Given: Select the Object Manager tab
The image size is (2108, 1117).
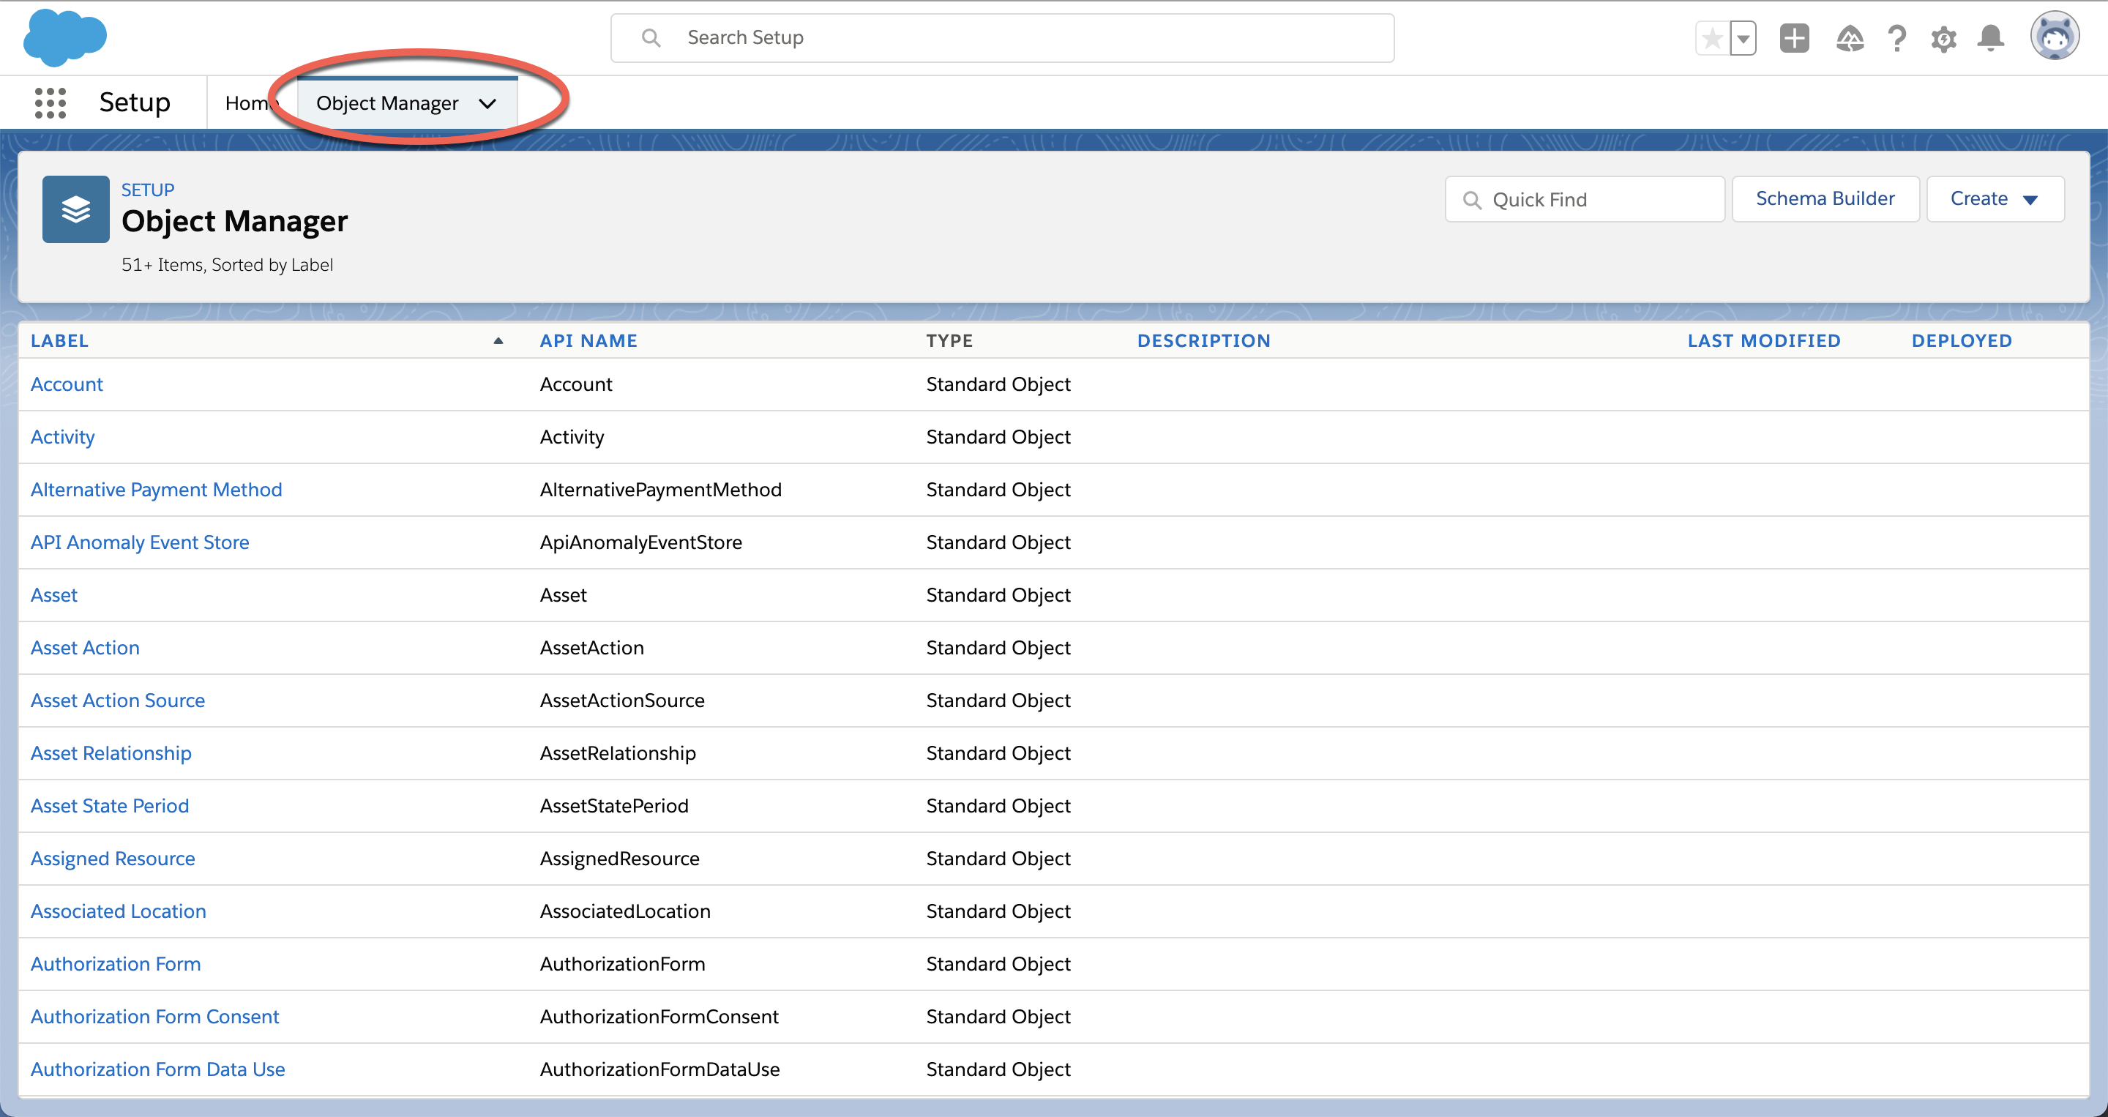Looking at the screenshot, I should tap(387, 103).
